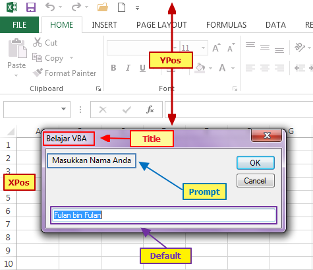The width and height of the screenshot is (313, 270).
Task: Set Middle Align
Action: click(265, 47)
